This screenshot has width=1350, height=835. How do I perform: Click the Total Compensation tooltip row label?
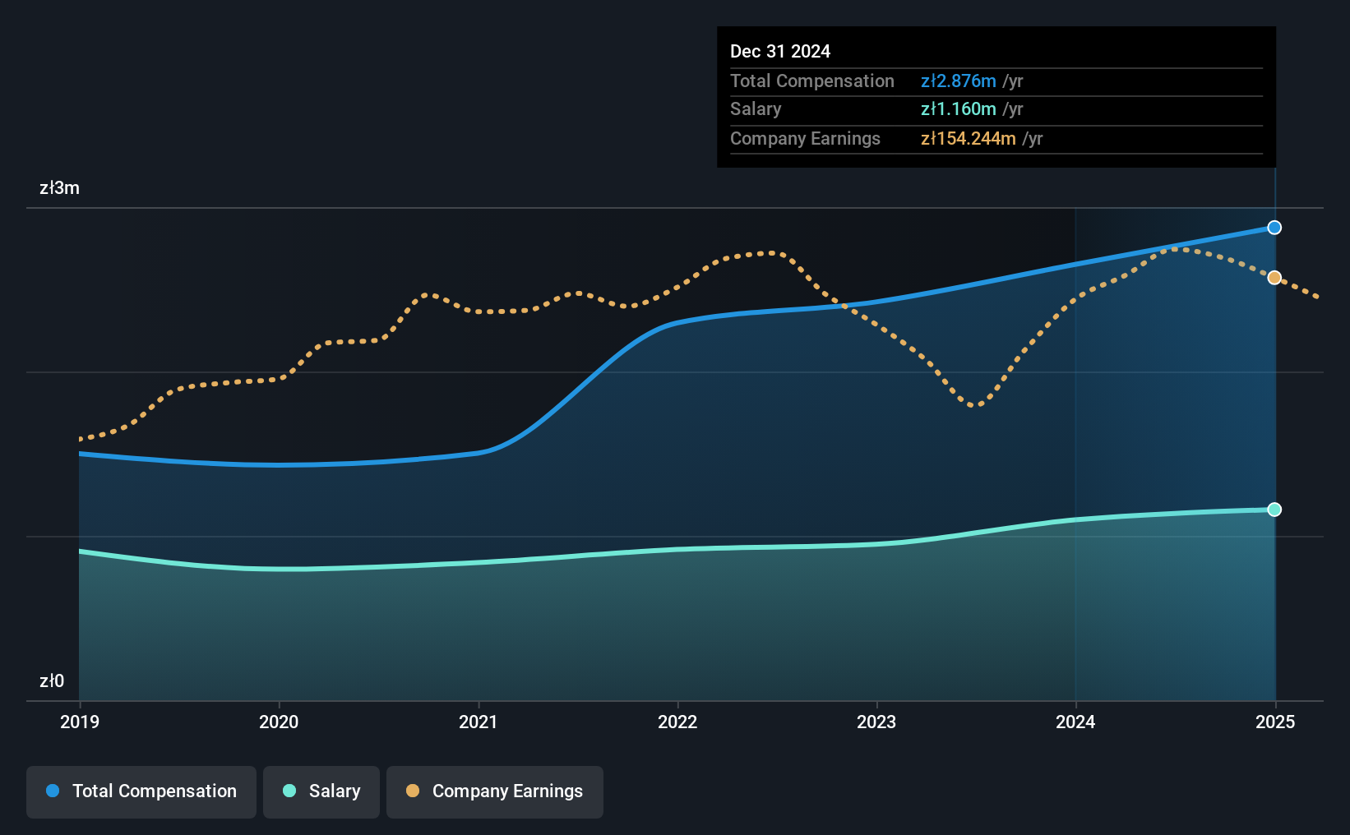pos(812,81)
